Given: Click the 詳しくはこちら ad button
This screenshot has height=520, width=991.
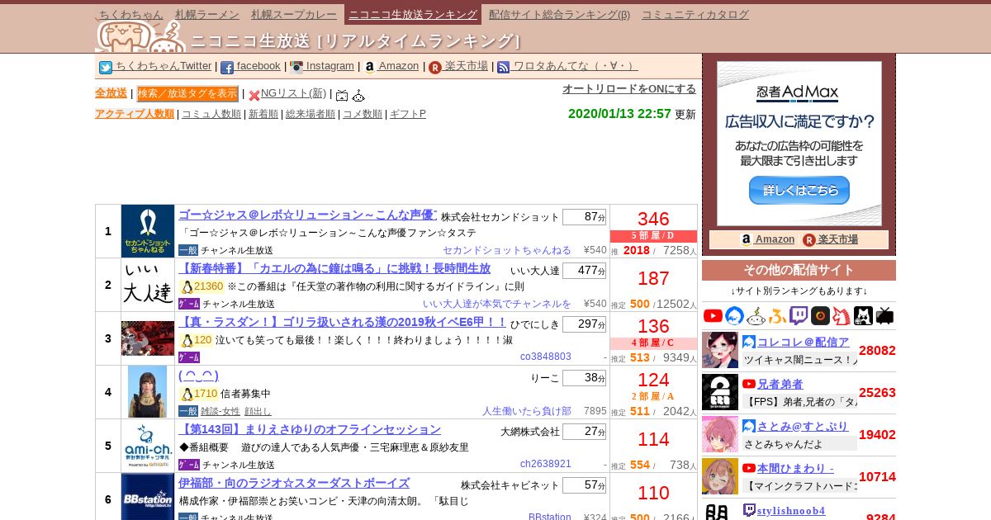Looking at the screenshot, I should (x=799, y=190).
